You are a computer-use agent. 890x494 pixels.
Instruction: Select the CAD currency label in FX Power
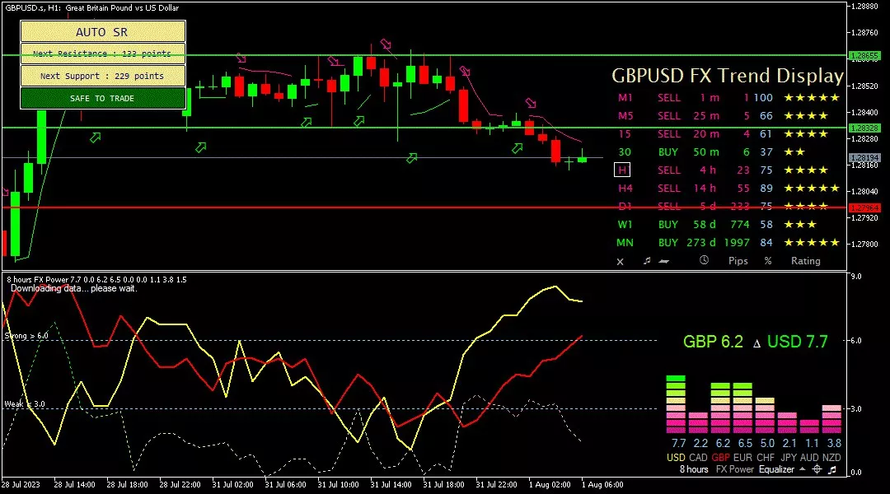point(698,457)
